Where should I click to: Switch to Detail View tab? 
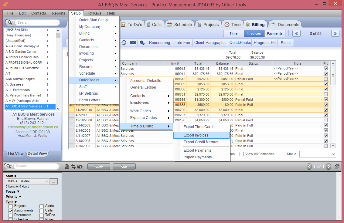[x=37, y=154]
